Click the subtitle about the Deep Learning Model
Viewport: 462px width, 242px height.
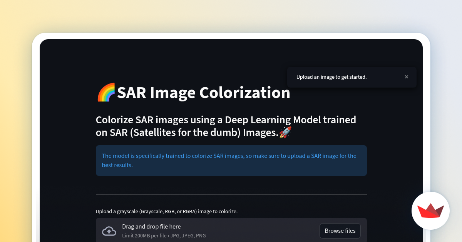pyautogui.click(x=226, y=126)
